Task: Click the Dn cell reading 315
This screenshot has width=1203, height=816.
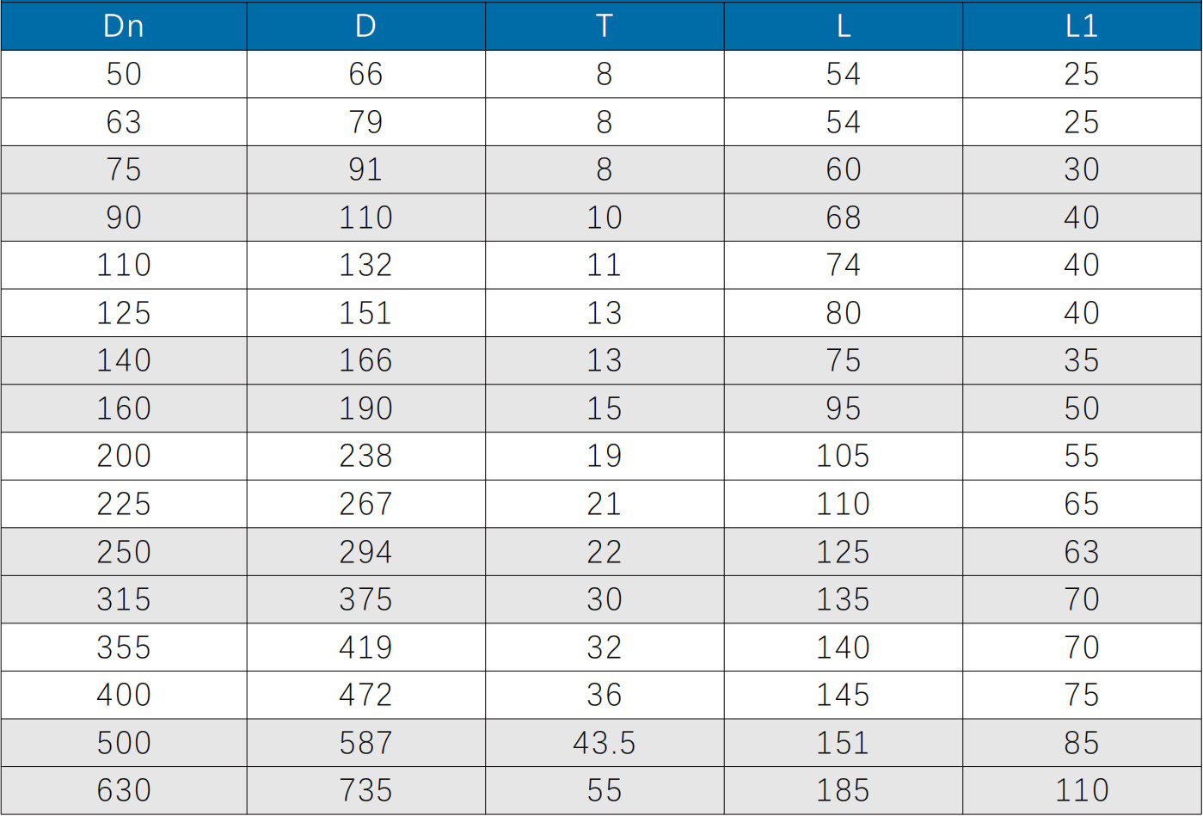Action: (124, 599)
